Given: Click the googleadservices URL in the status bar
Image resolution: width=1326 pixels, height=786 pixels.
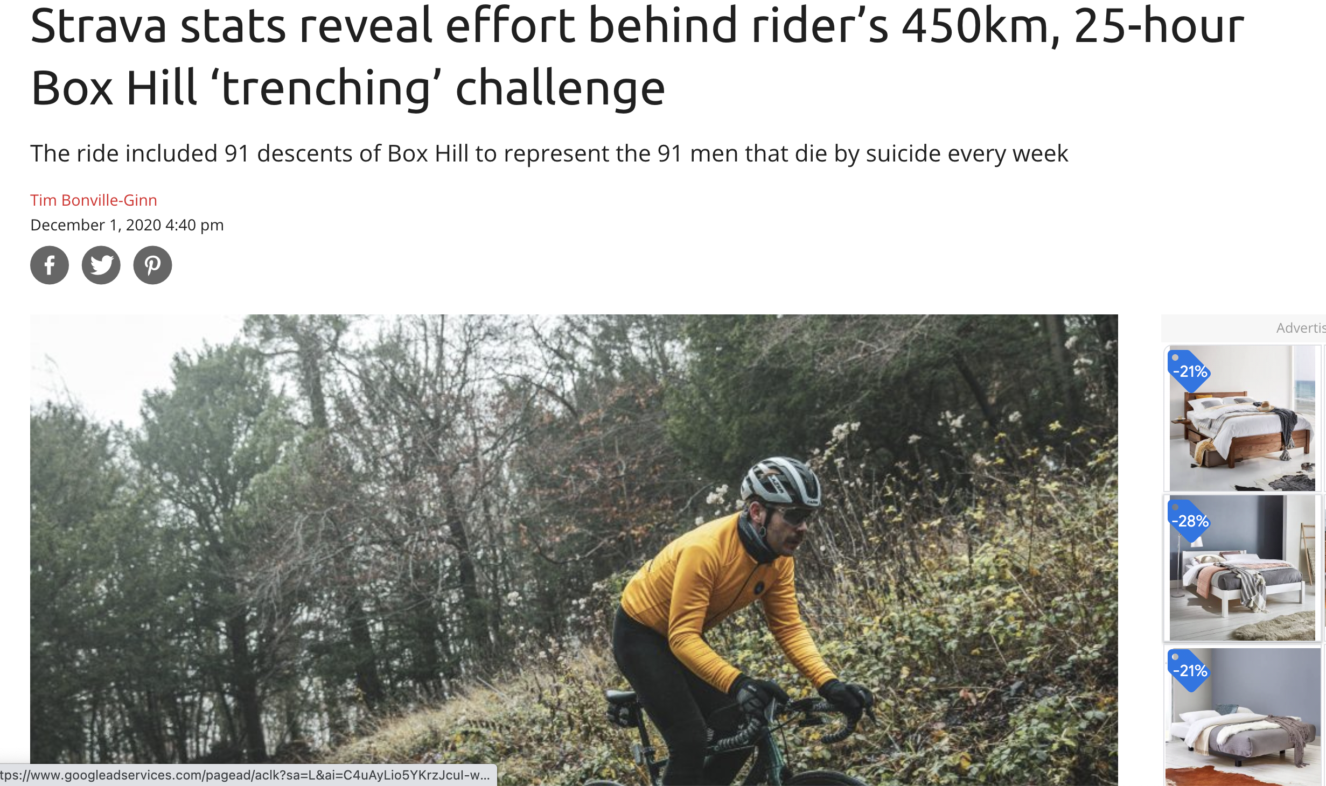Looking at the screenshot, I should 245,775.
